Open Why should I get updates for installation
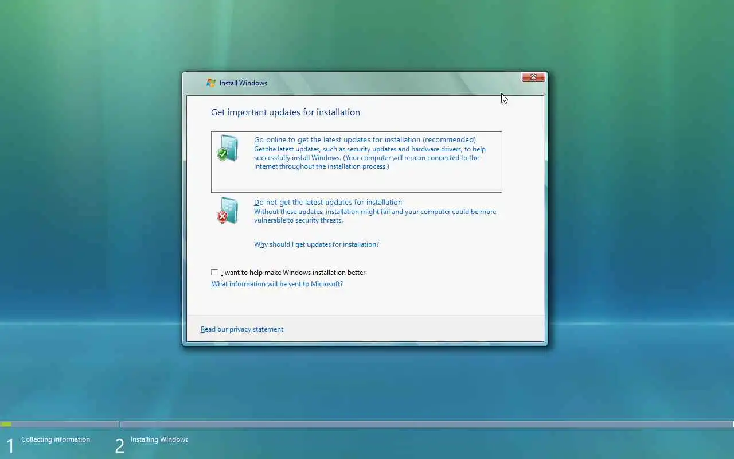The image size is (734, 459). point(317,244)
